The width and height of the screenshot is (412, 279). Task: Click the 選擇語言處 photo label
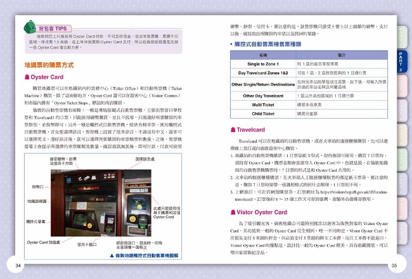(145, 159)
